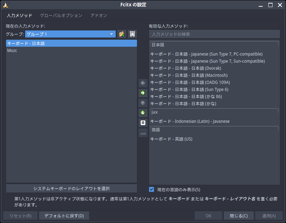Click the left arrow to add input method
Image resolution: width=286 pixels, height=223 pixels.
click(143, 83)
